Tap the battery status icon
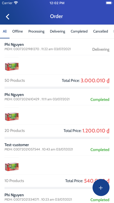The image size is (114, 203). pyautogui.click(x=109, y=3)
